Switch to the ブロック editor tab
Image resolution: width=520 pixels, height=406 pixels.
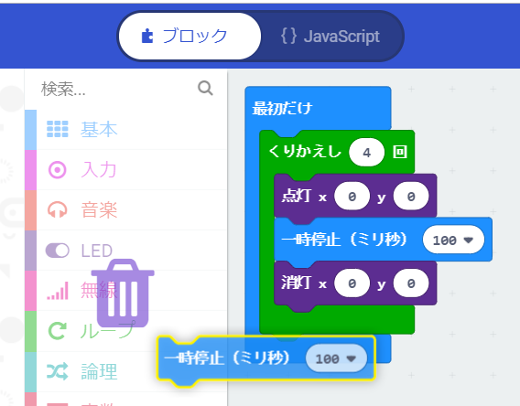(190, 36)
